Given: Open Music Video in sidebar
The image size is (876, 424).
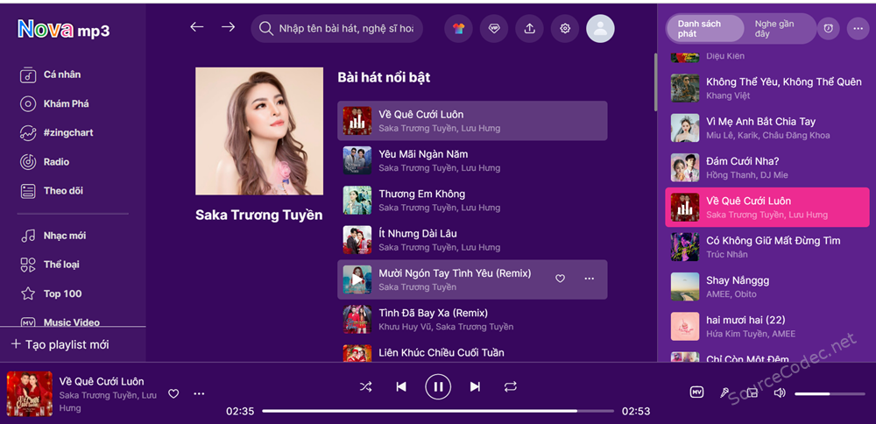Looking at the screenshot, I should [x=73, y=322].
